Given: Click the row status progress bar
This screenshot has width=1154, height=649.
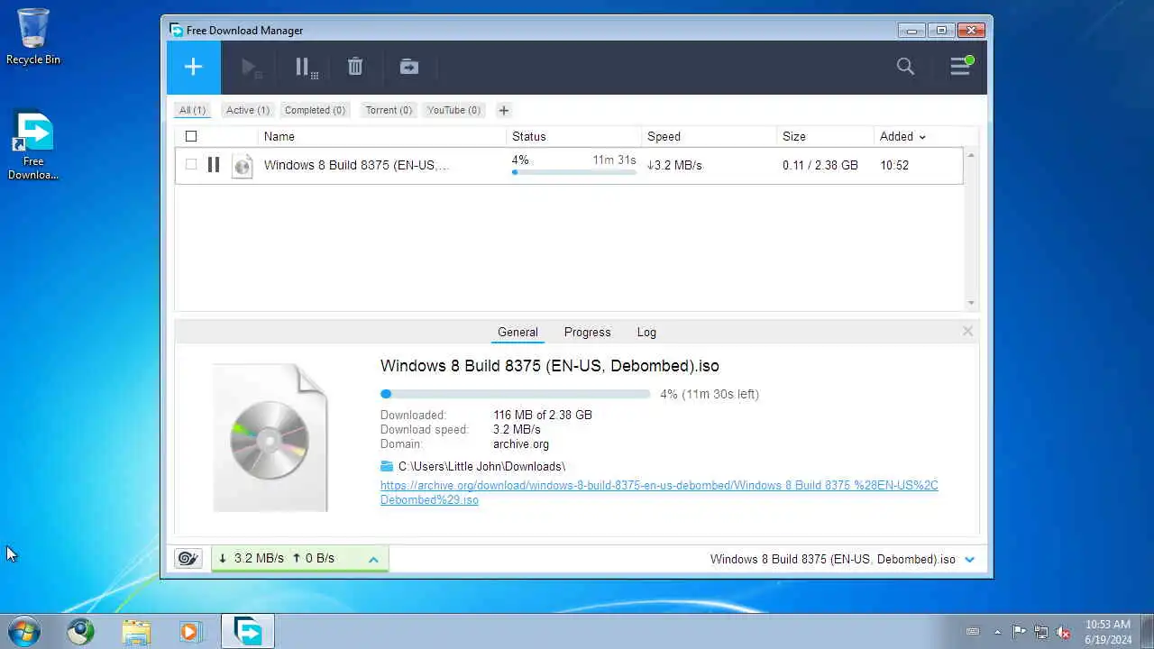Looking at the screenshot, I should [573, 171].
